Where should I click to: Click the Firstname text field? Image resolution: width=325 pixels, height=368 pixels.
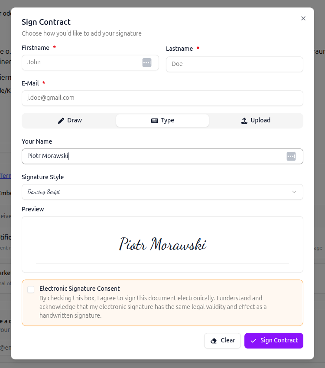82,62
